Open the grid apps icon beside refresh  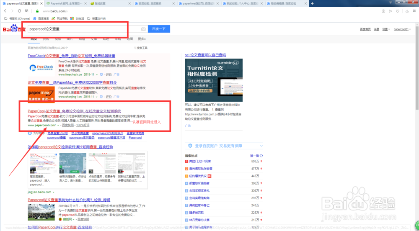(x=26, y=11)
